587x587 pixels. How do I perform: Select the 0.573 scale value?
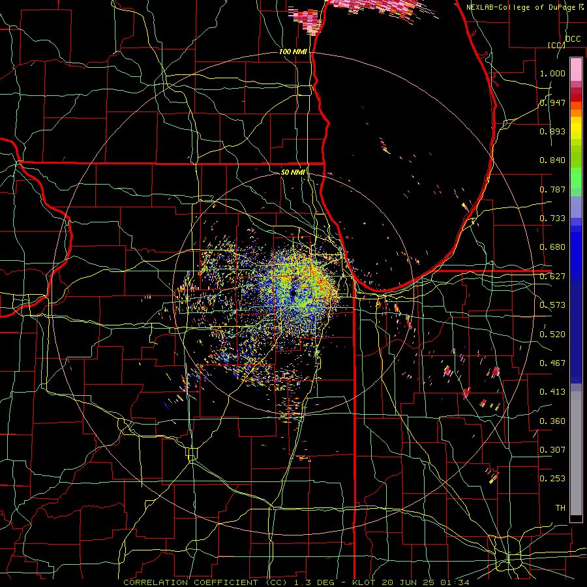552,305
